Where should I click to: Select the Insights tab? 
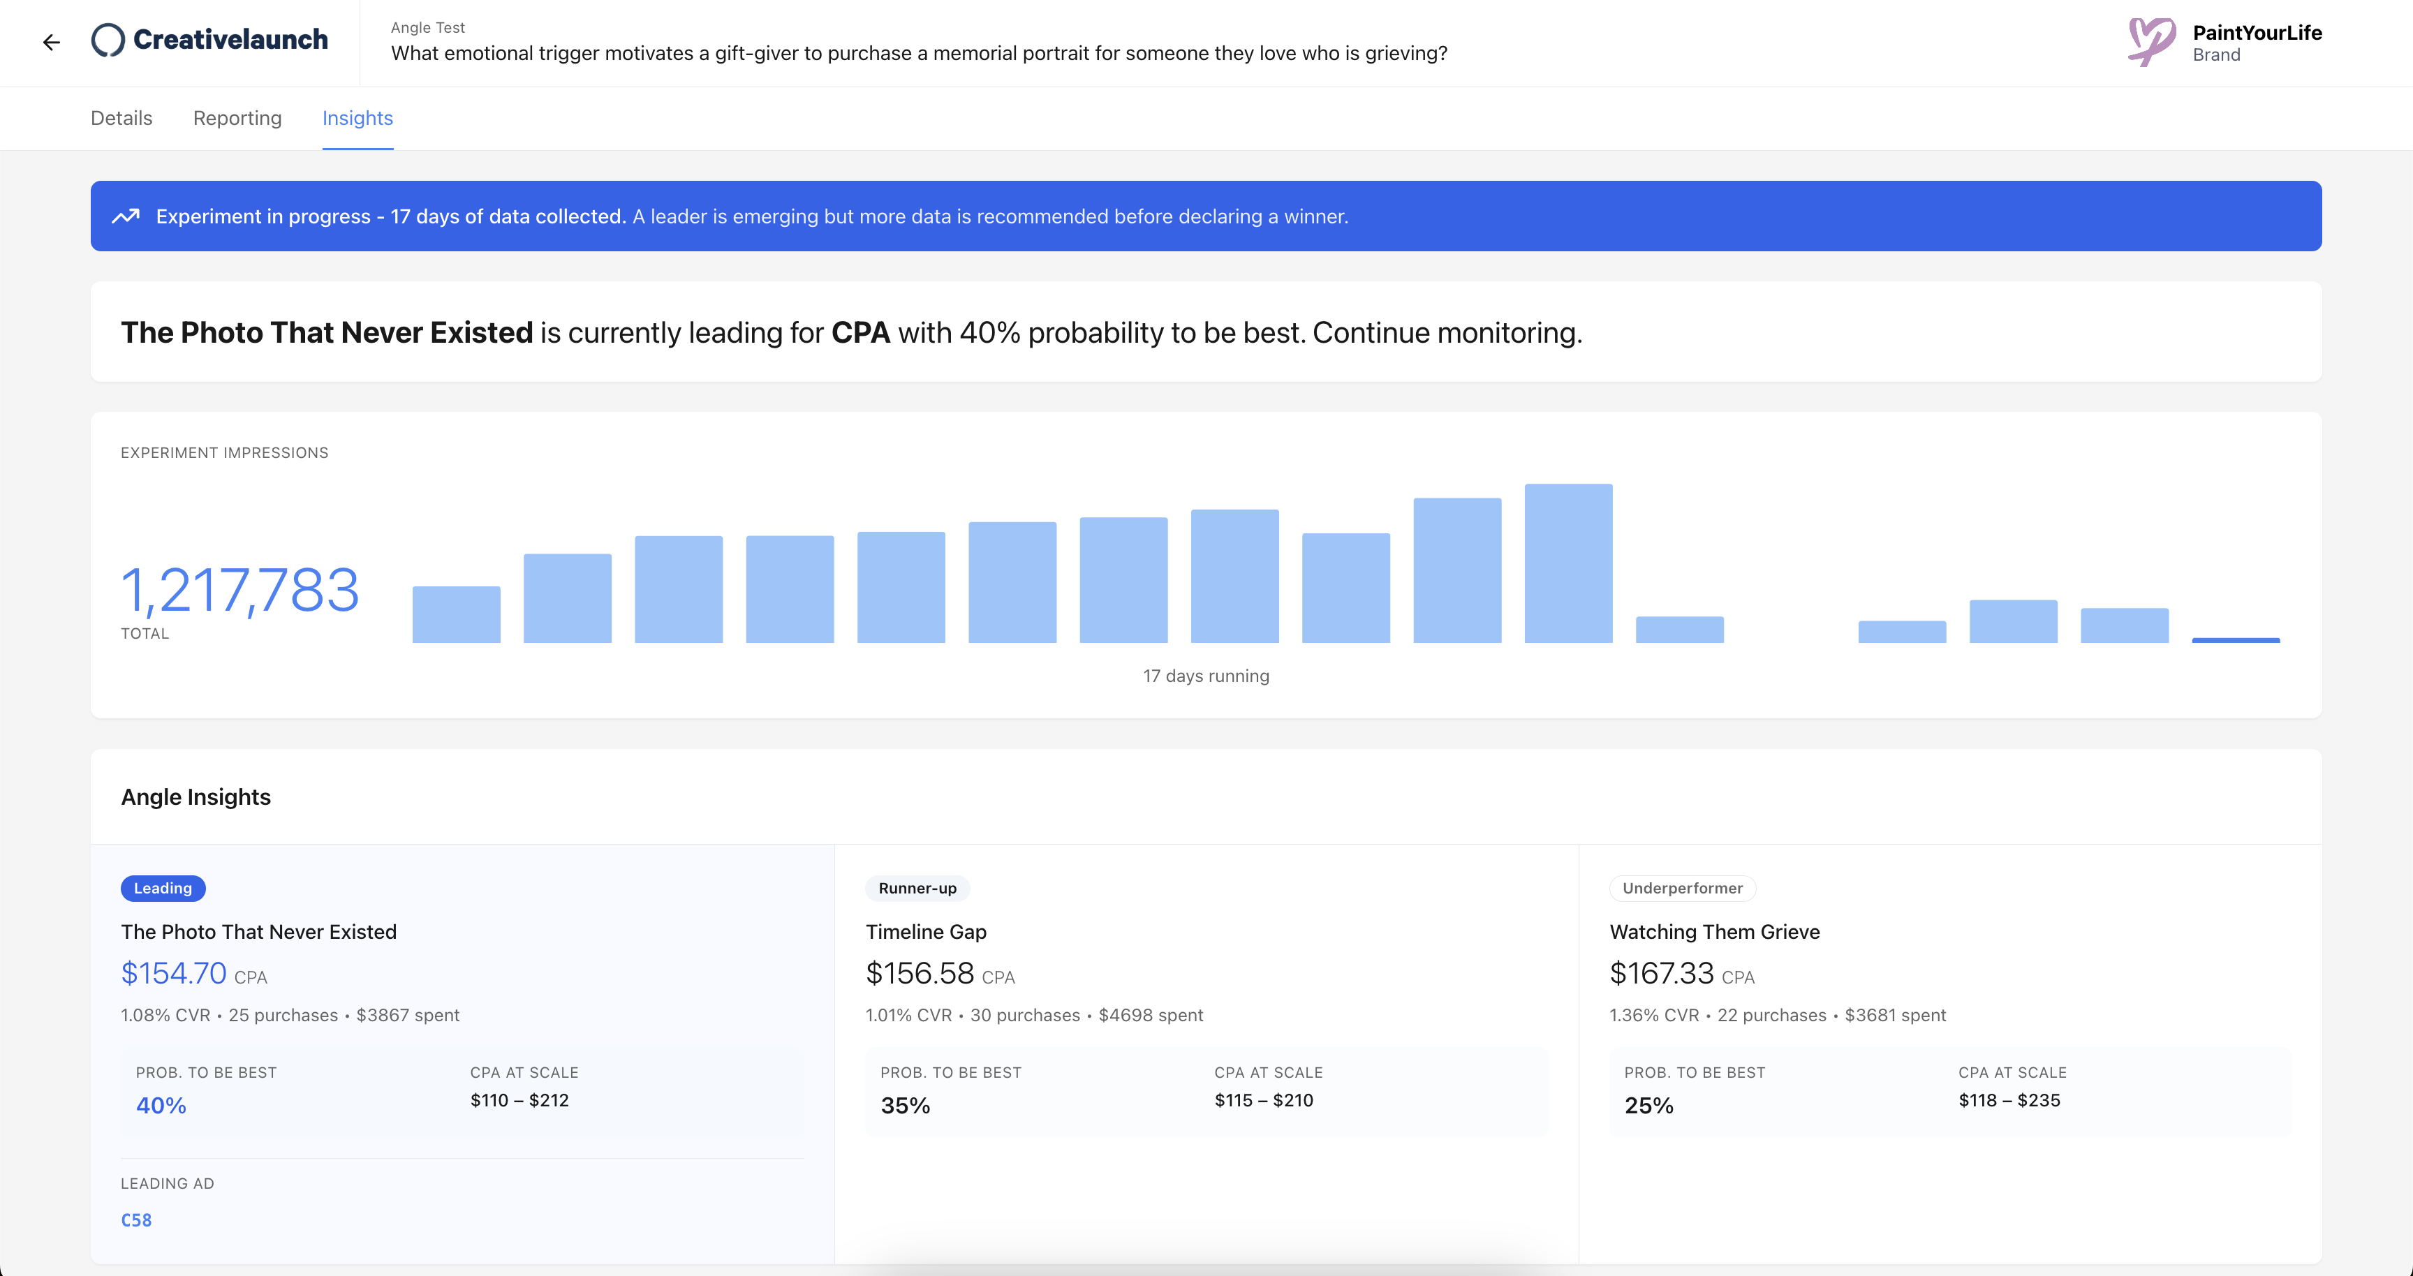[x=357, y=118]
